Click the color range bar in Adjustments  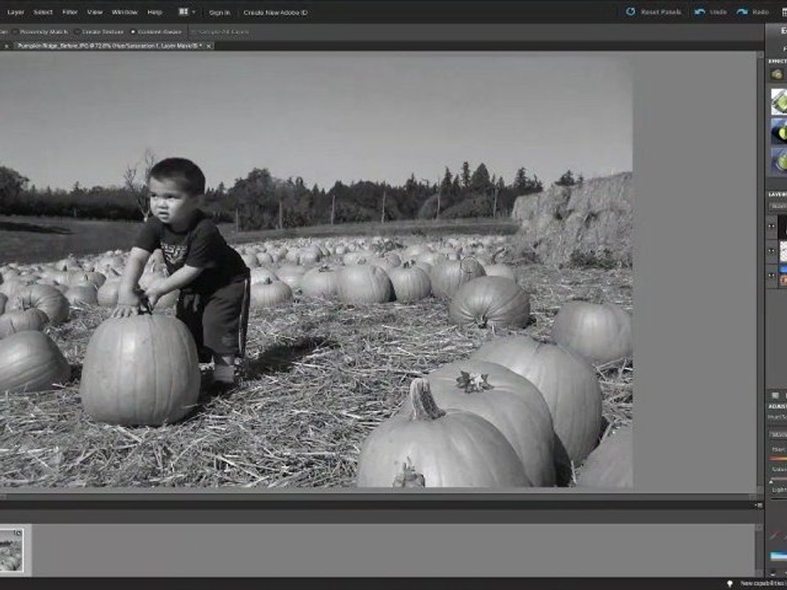779,556
